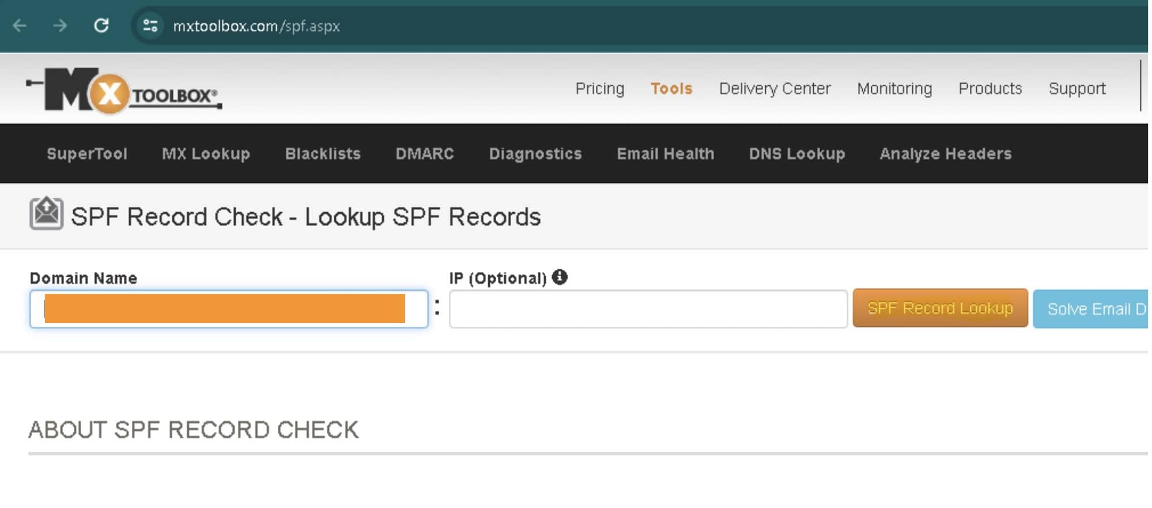Viewport: 1152px width, 508px height.
Task: Focus the Domain Name input field
Action: click(x=229, y=309)
